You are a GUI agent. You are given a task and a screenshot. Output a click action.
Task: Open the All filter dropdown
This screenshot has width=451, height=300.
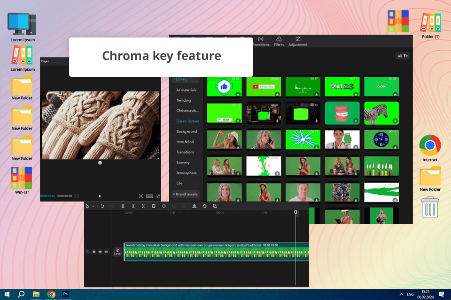[x=403, y=56]
